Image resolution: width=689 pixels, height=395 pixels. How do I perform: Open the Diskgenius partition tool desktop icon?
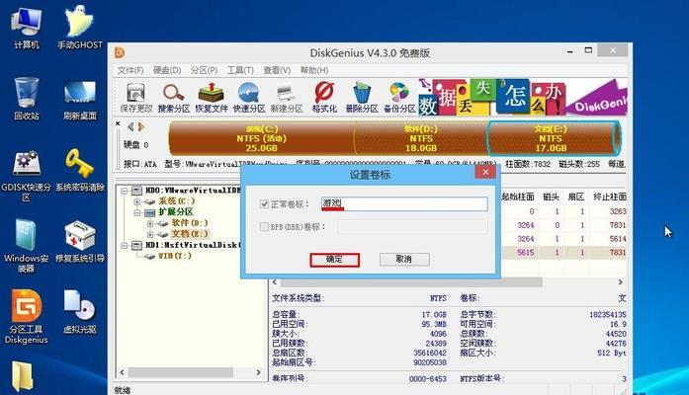[27, 317]
